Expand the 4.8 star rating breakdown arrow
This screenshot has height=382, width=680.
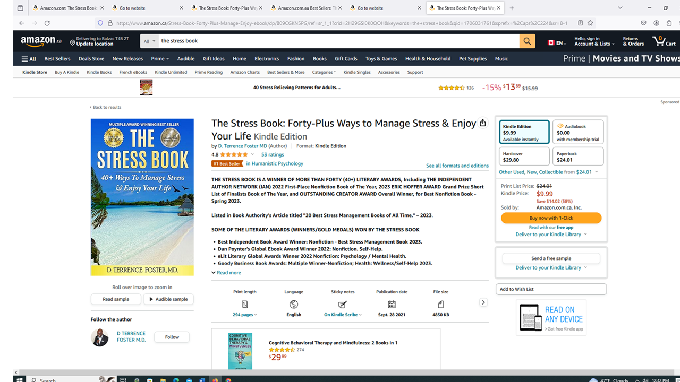tap(252, 154)
